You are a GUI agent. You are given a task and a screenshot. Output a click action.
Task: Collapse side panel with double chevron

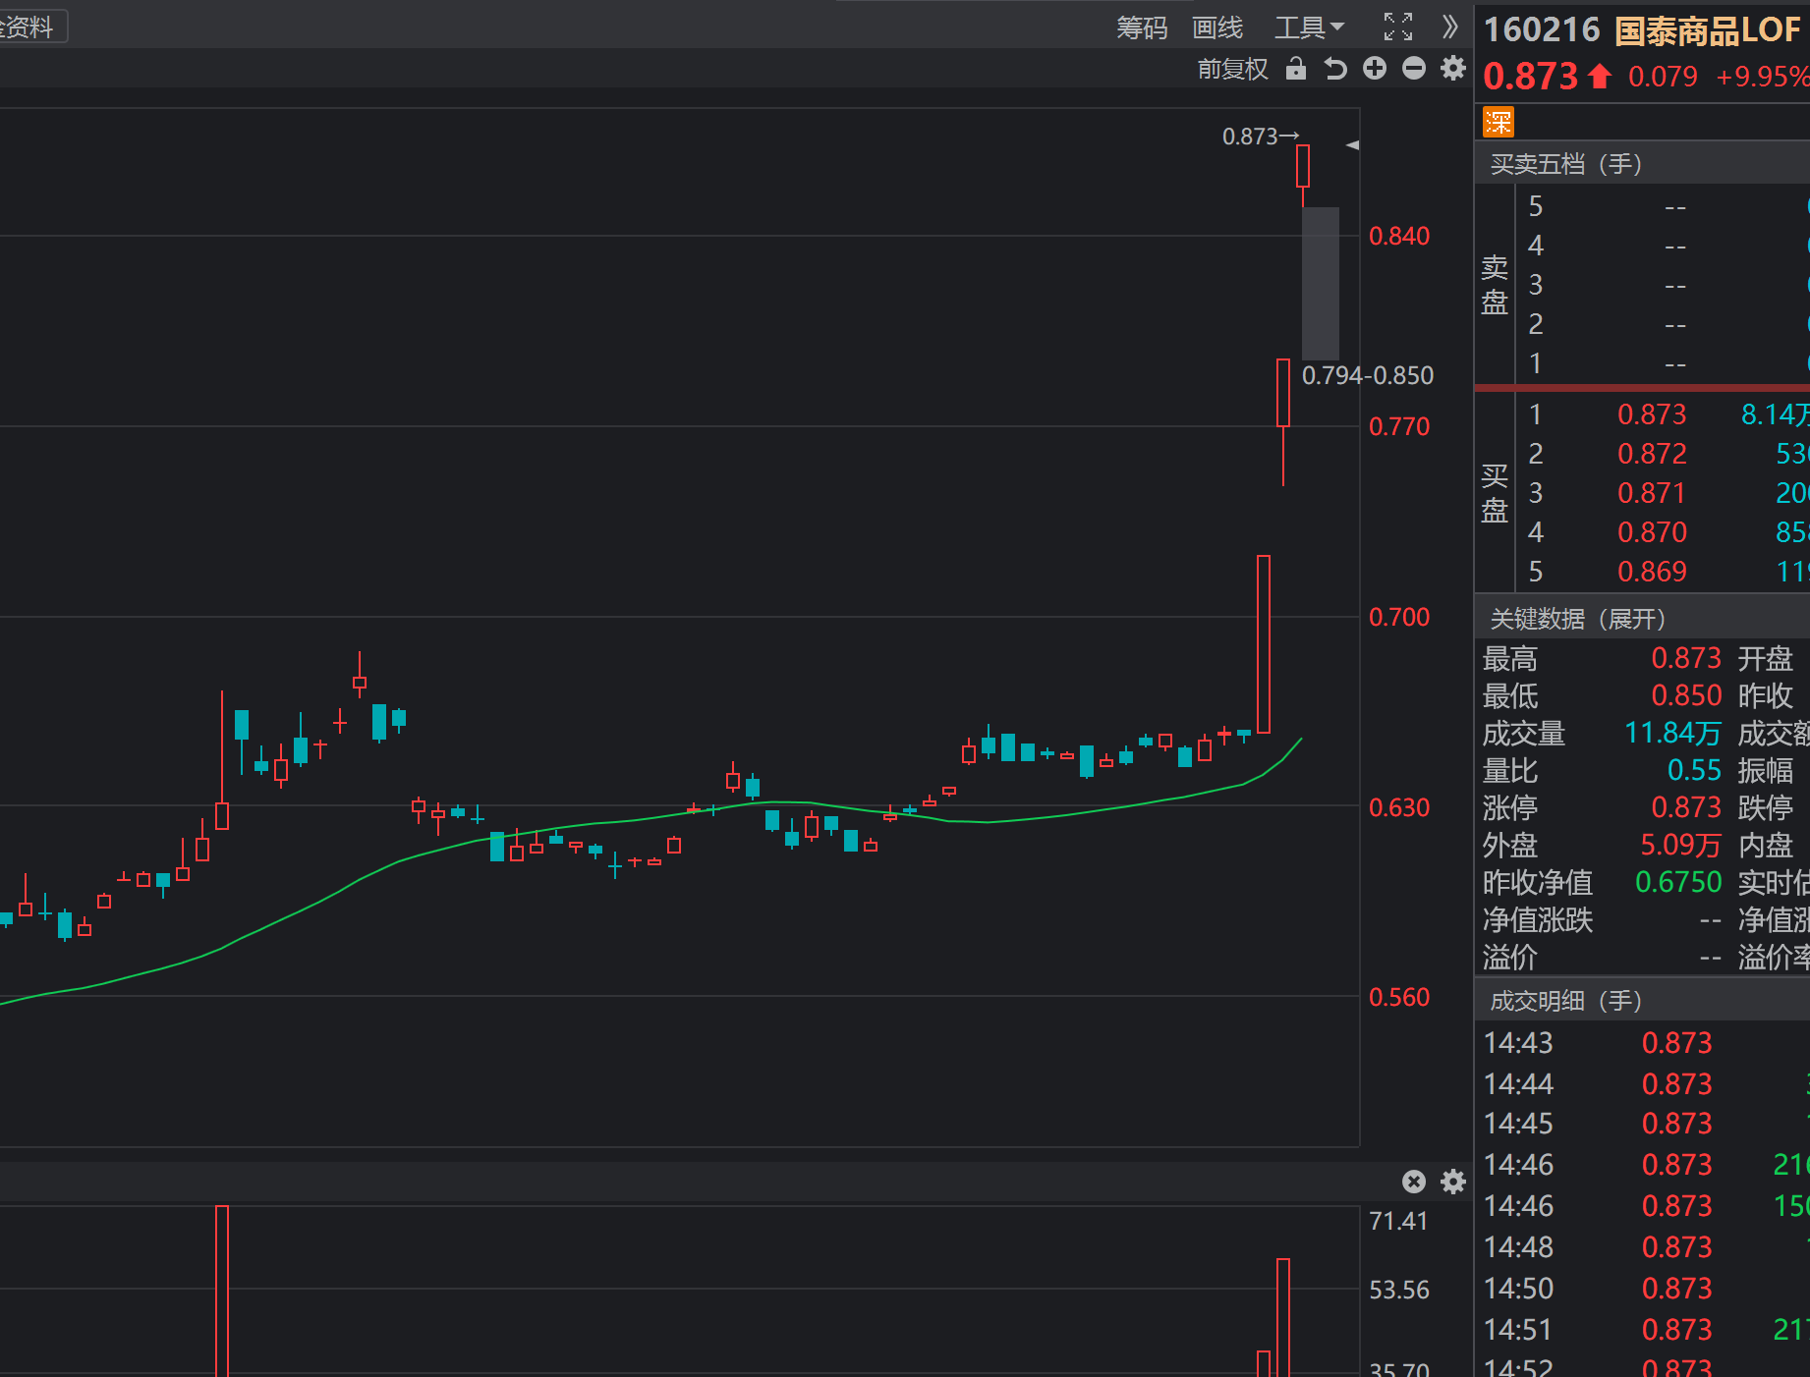click(1449, 28)
